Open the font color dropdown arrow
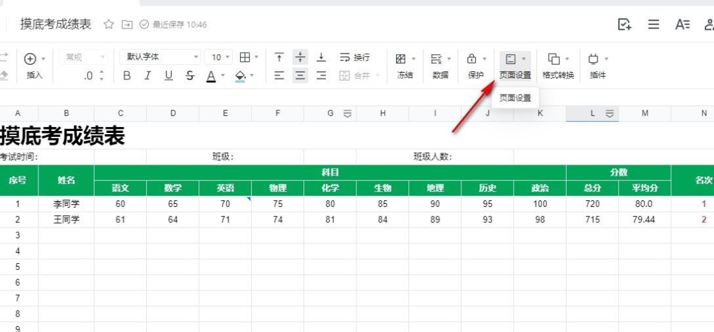 tap(223, 75)
